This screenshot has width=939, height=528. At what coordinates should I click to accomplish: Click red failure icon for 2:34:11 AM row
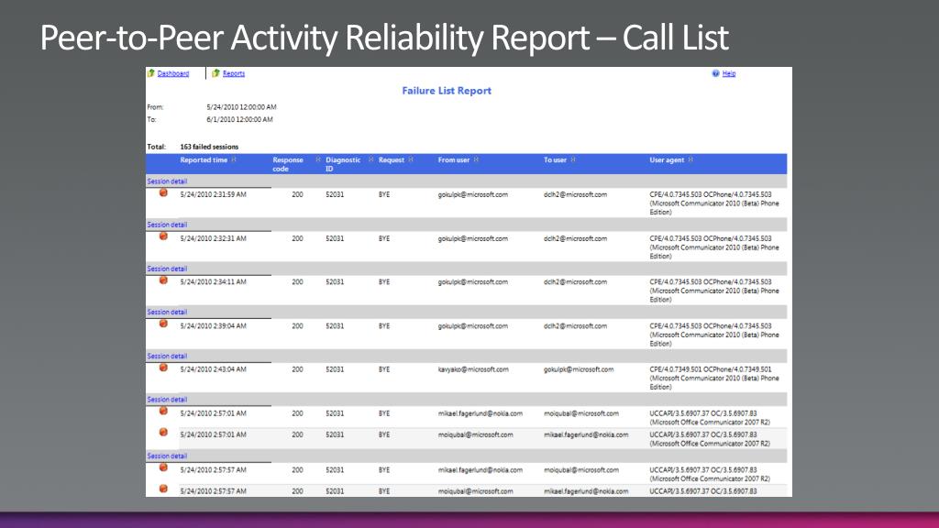click(x=163, y=280)
